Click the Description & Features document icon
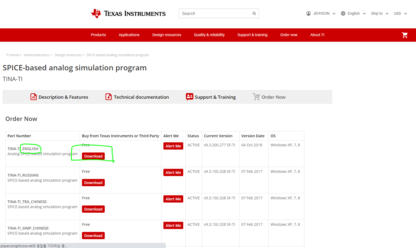The image size is (416, 248). tap(33, 97)
